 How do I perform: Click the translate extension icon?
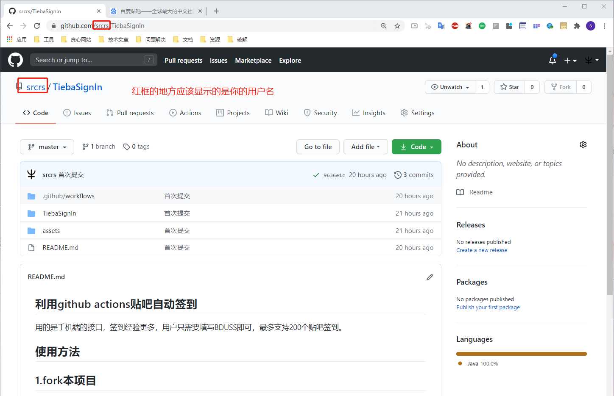click(441, 26)
